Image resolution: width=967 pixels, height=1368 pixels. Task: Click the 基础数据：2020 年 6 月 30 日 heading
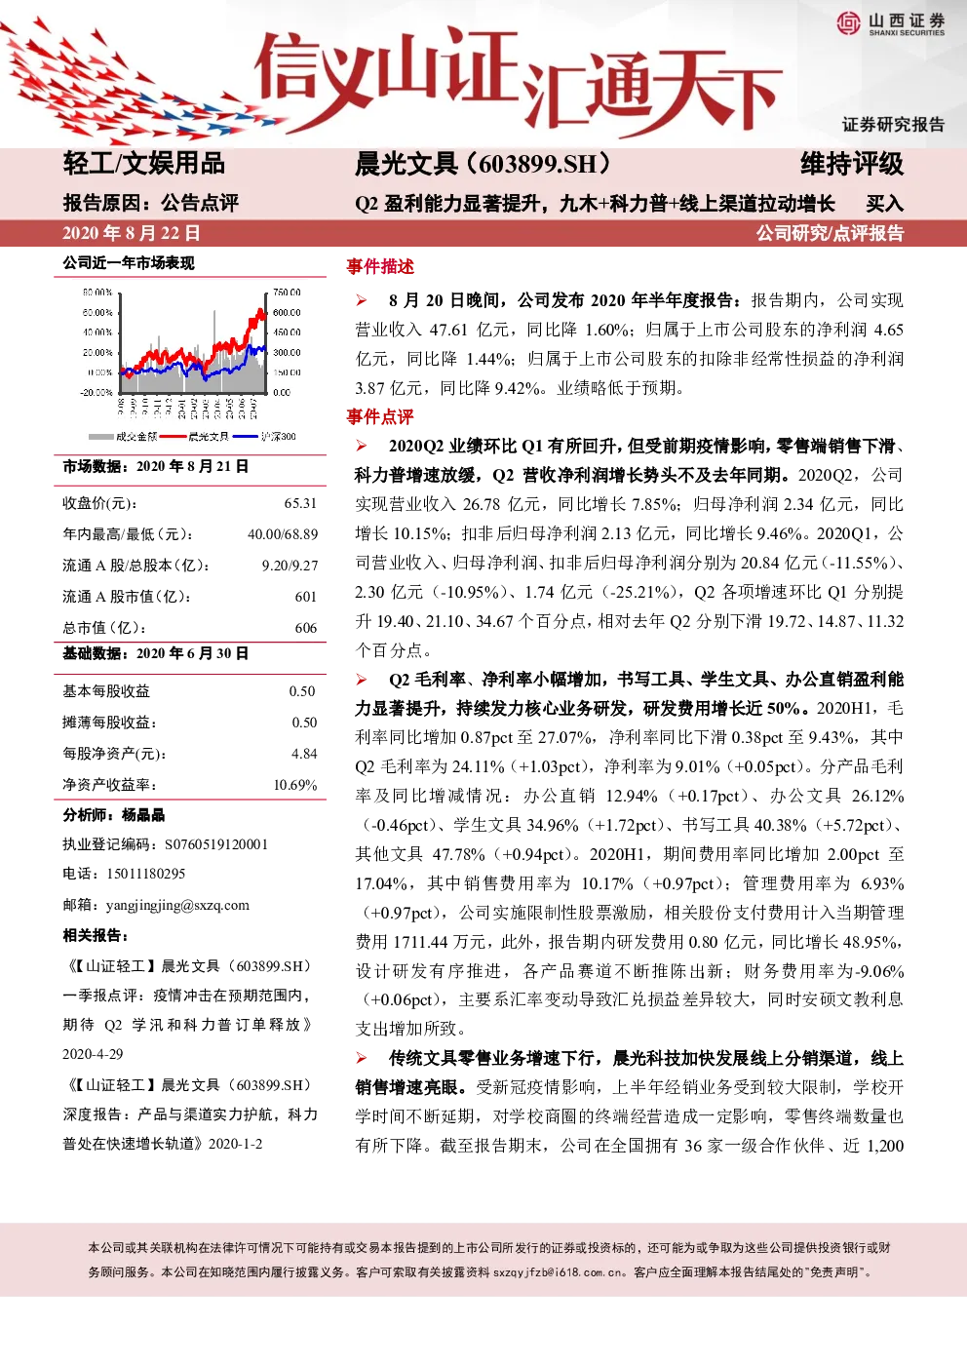pos(156,653)
